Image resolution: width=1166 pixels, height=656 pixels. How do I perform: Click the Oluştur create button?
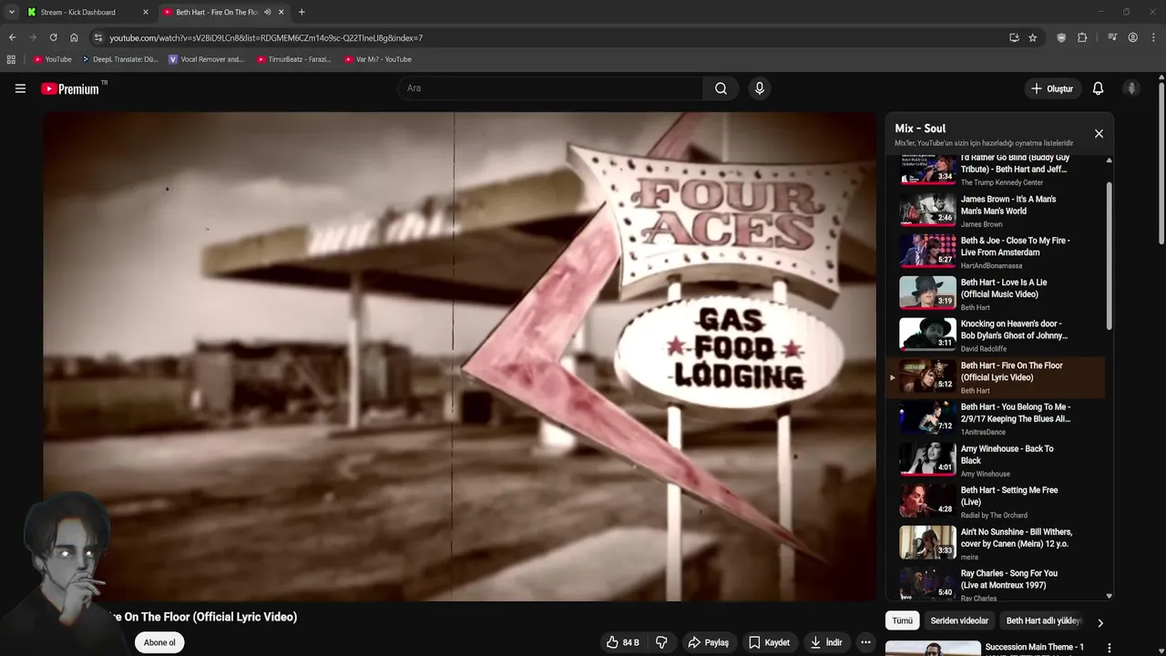[x=1052, y=88]
